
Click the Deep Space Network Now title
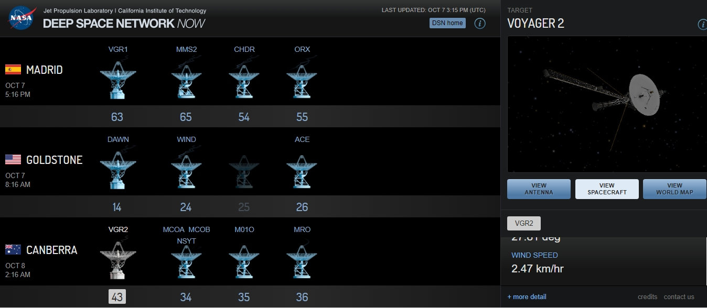(124, 24)
